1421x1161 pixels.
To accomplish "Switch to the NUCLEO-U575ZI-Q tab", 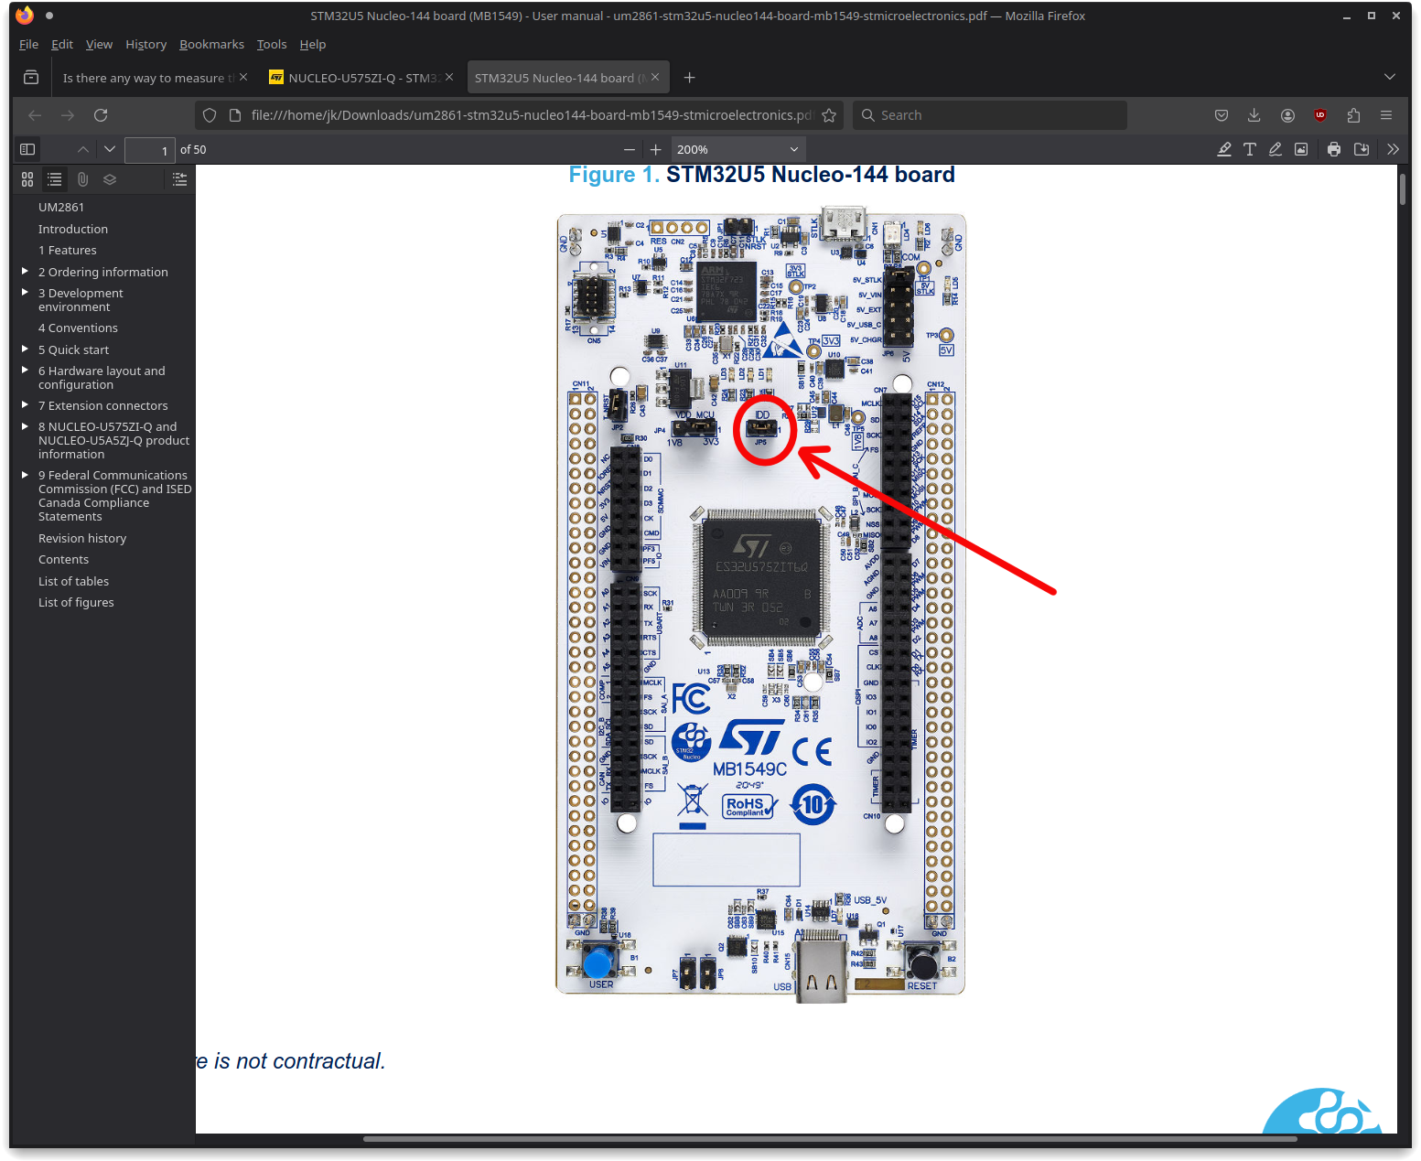I will [x=355, y=77].
